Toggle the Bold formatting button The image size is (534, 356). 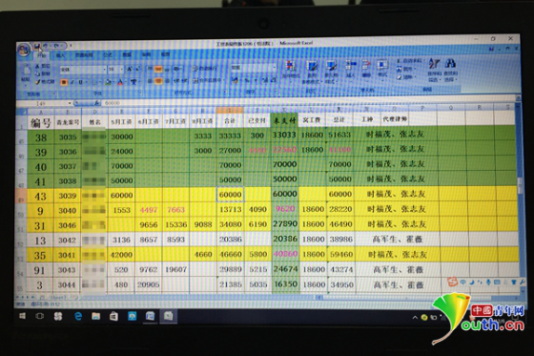pyautogui.click(x=63, y=82)
